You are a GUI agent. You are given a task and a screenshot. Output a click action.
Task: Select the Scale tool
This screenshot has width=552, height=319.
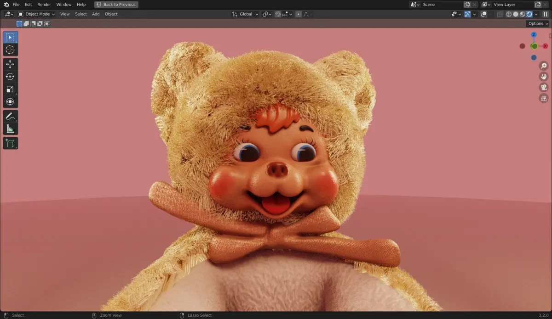11,89
